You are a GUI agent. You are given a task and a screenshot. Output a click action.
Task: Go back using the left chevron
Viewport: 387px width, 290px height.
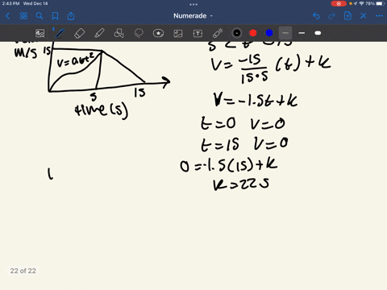tap(7, 16)
